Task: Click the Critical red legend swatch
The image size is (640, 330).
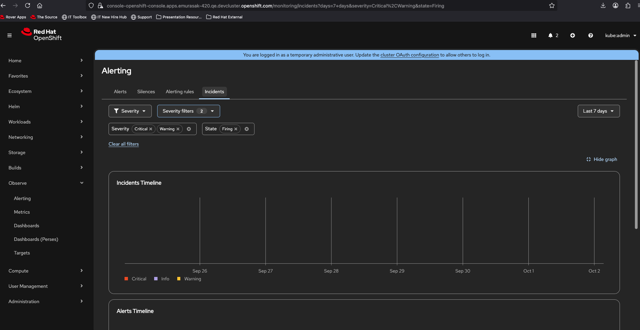Action: [x=126, y=279]
